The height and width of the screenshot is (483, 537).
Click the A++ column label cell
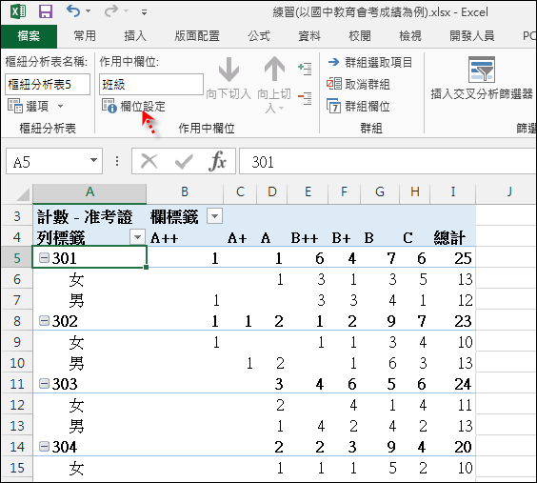185,237
